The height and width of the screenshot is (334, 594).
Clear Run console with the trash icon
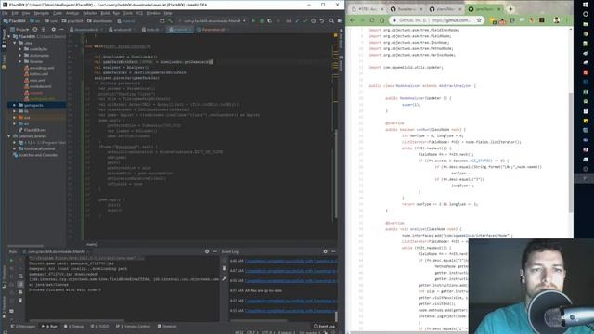(20, 300)
